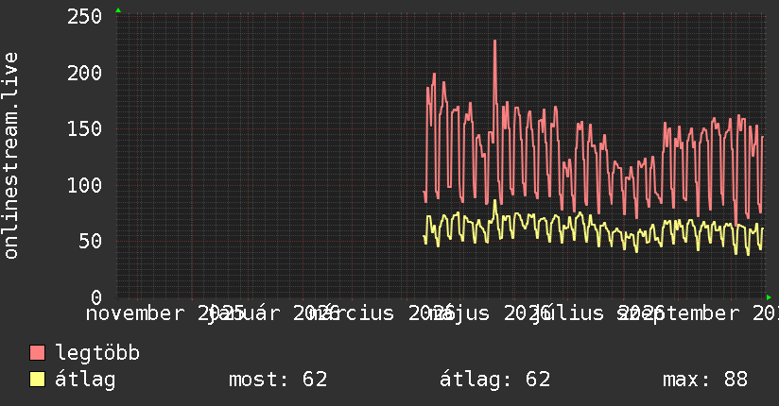Click the vertical title onlinestream.live

point(11,156)
